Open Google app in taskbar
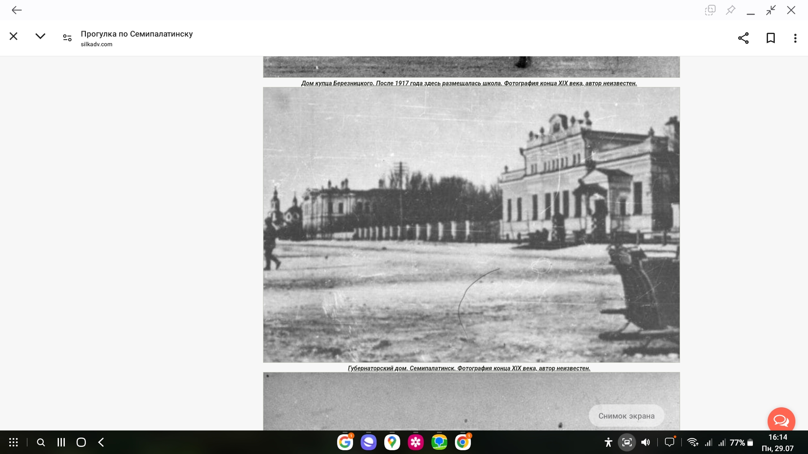Viewport: 808px width, 454px height. [345, 442]
